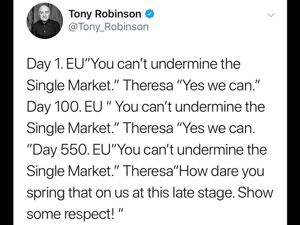Click the blue verified badge
Image resolution: width=300 pixels, height=225 pixels.
(150, 14)
